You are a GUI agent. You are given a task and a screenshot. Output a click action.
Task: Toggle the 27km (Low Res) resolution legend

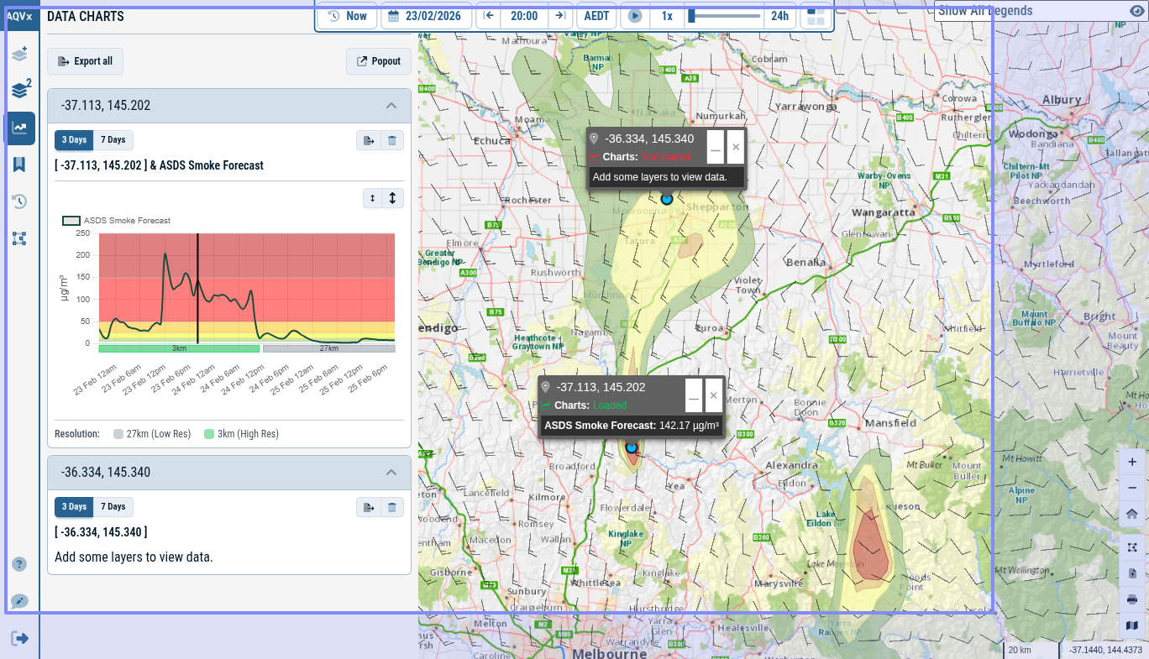[152, 434]
